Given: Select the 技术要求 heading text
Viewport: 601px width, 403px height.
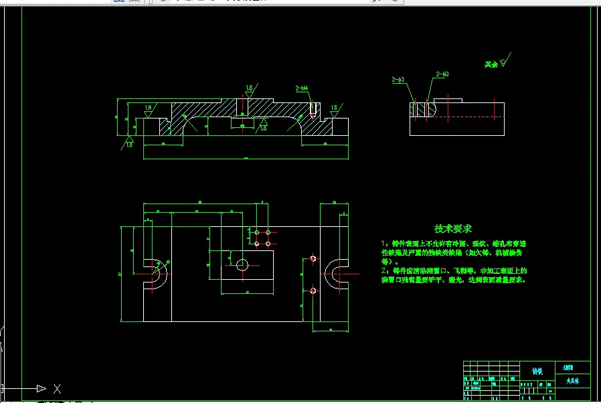Looking at the screenshot, I should pos(452,229).
